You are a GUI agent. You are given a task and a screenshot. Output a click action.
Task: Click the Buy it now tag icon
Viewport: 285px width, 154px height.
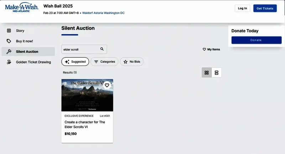pyautogui.click(x=9, y=41)
